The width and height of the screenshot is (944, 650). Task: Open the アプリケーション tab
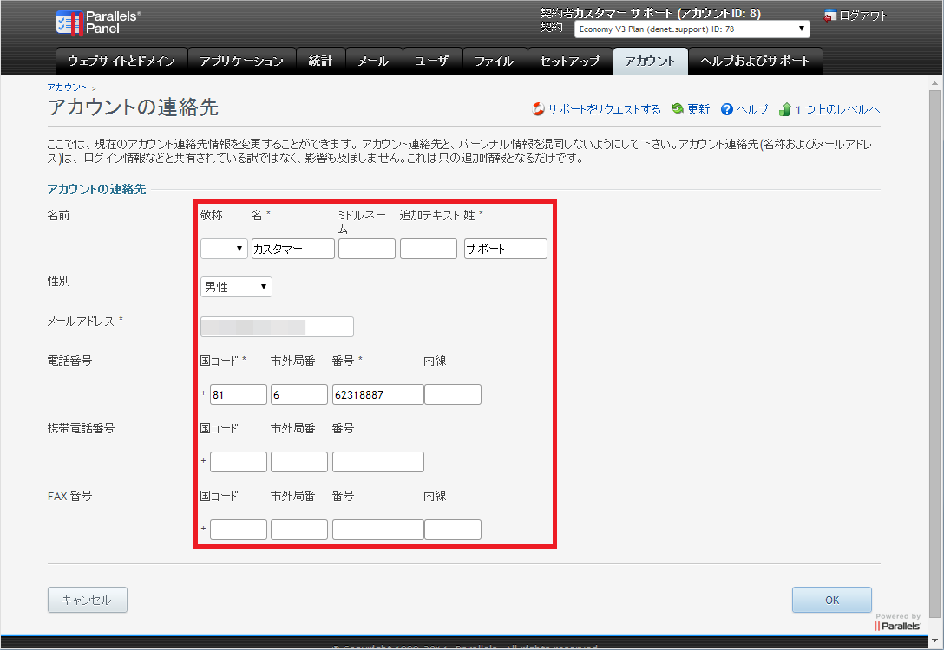[241, 61]
